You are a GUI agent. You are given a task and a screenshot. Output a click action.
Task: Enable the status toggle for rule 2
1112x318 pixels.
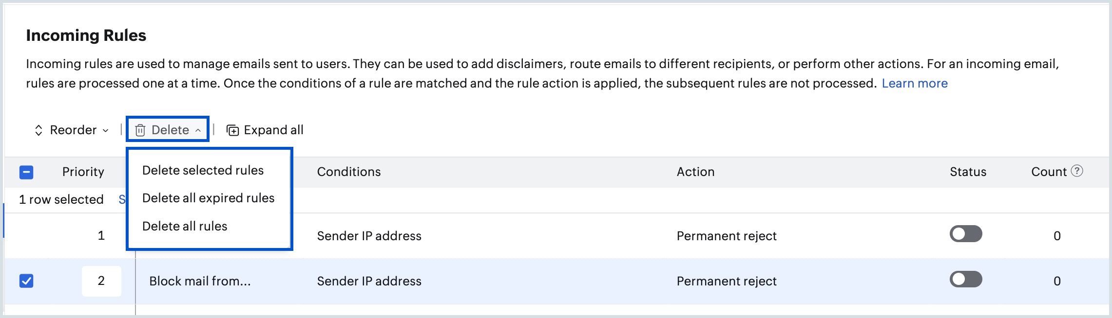(x=965, y=280)
